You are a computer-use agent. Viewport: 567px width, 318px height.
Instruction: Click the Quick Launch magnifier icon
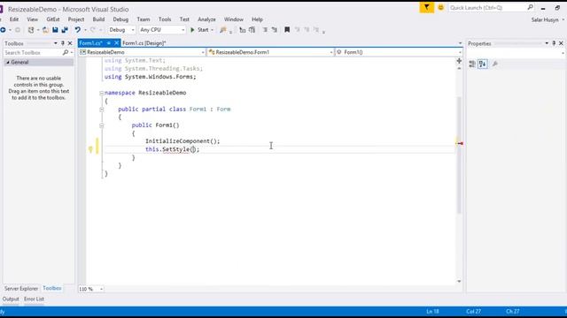(x=530, y=7)
